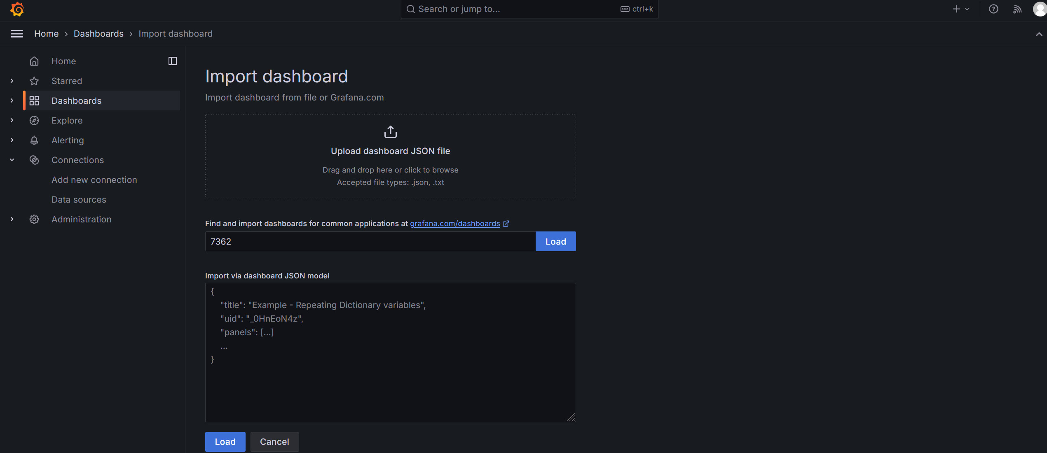1047x453 pixels.
Task: Click inside the dashboard JSON model textarea
Action: [x=391, y=353]
